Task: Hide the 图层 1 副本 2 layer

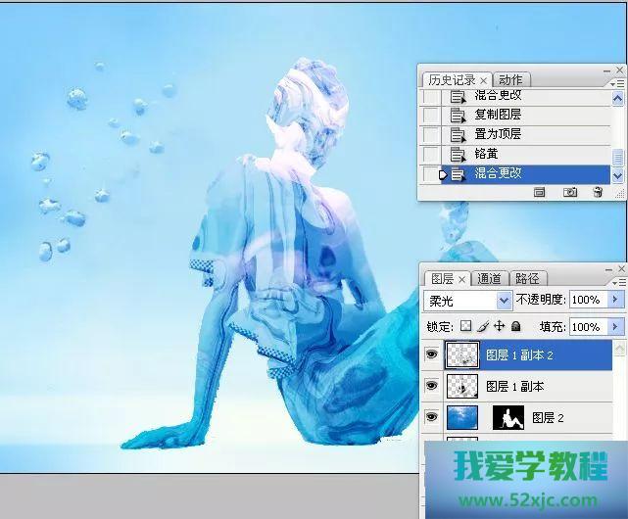Action: tap(431, 354)
